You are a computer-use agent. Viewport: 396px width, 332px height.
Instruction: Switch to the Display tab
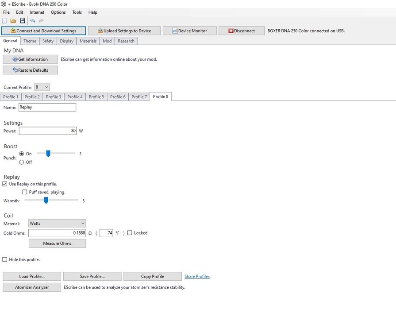point(67,41)
